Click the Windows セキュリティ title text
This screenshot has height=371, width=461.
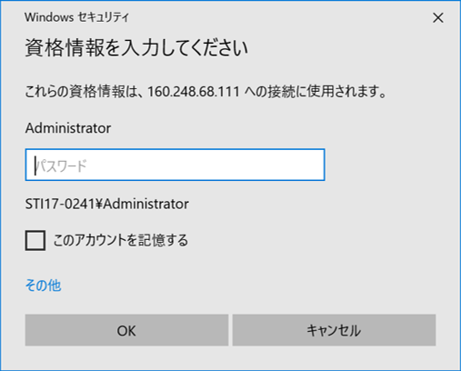(x=77, y=17)
